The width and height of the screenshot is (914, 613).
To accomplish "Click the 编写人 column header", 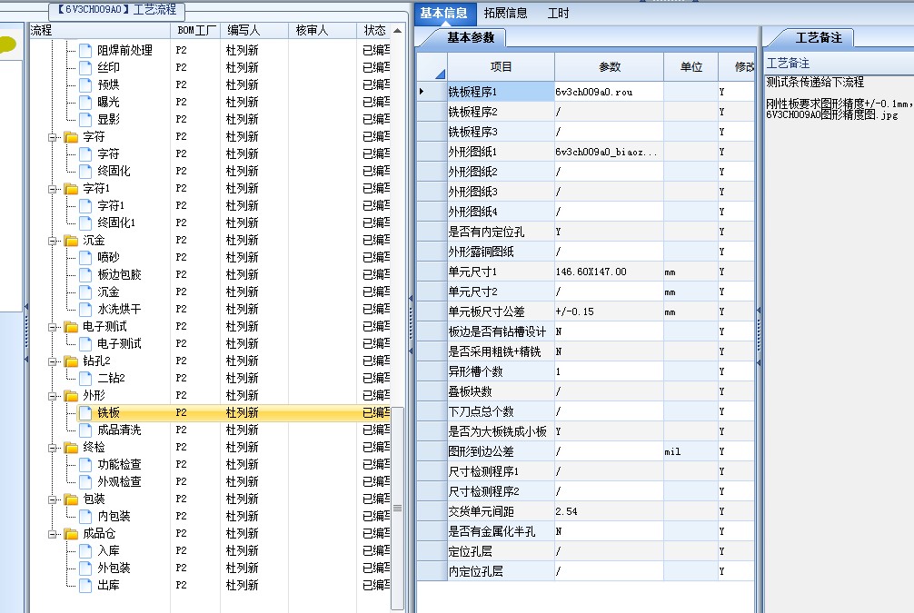I will point(254,30).
